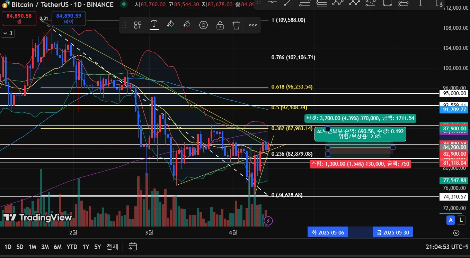
Task: Click the purple lightning bolt icon
Action: point(268,220)
